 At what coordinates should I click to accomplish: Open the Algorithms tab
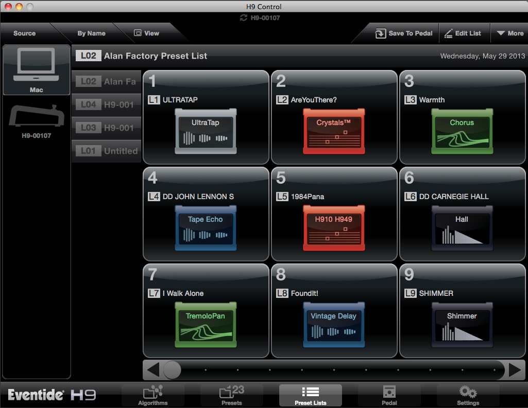click(x=153, y=395)
